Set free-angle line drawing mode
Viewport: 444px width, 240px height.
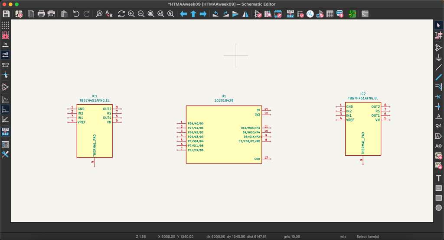coord(5,99)
